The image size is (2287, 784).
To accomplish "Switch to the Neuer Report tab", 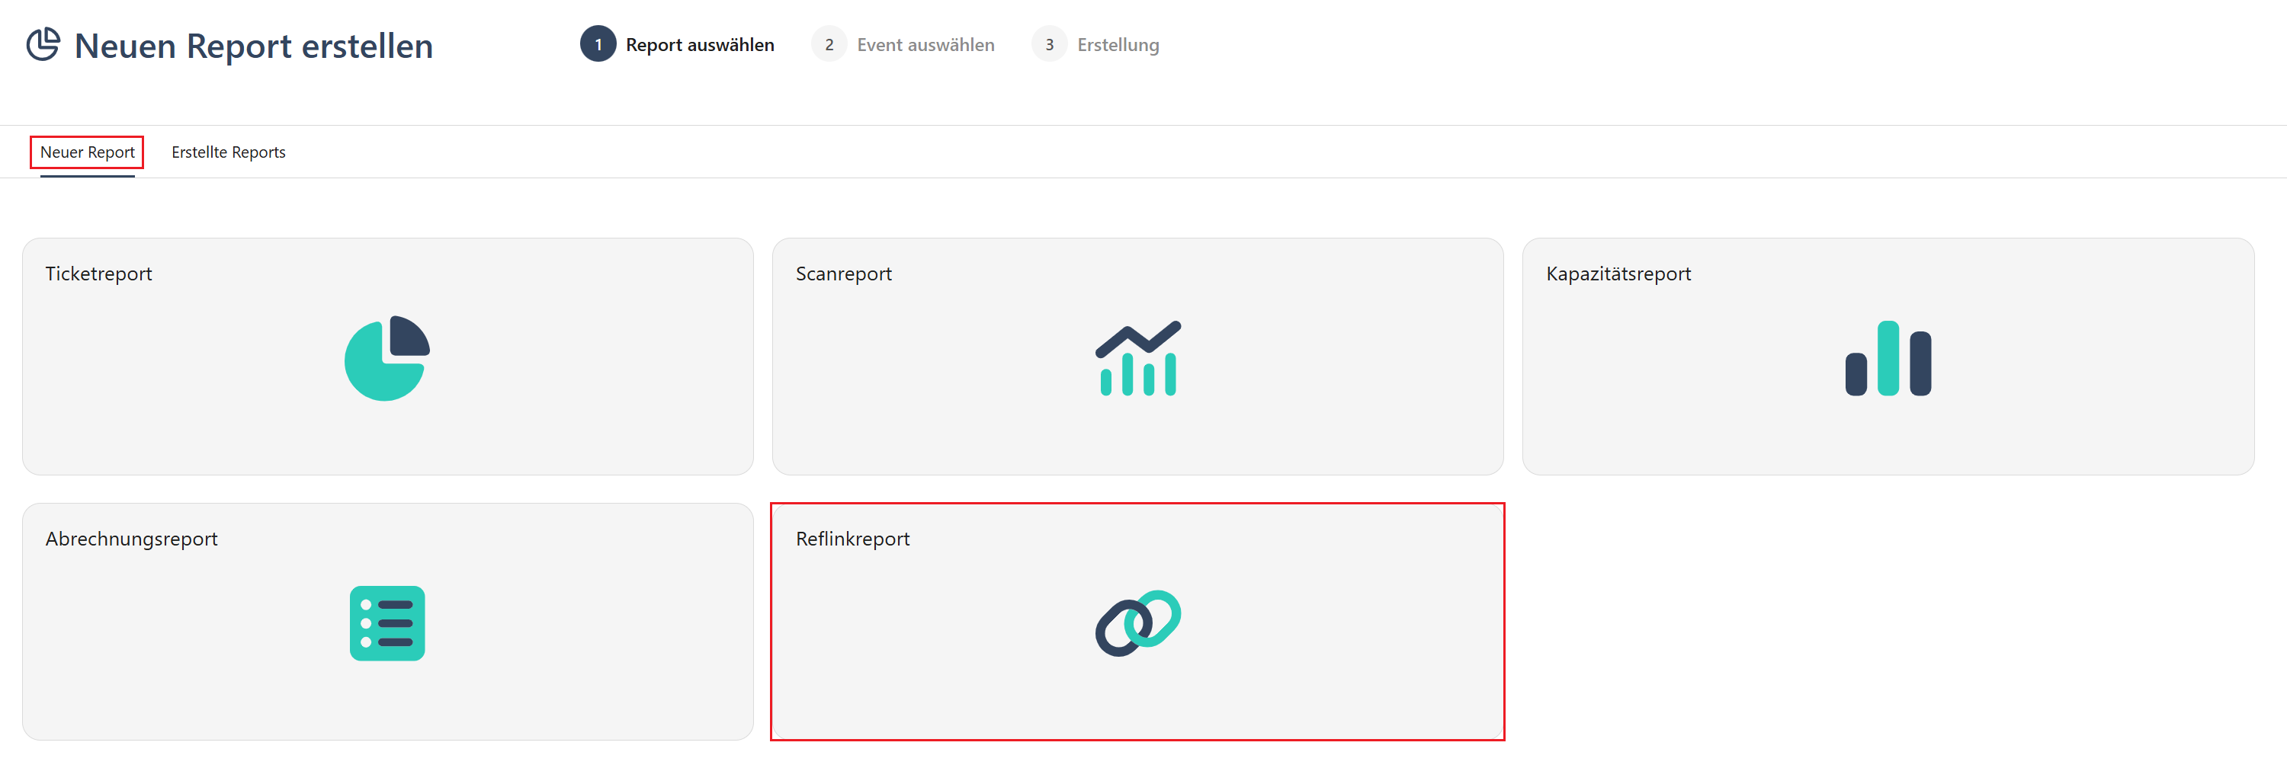I will [87, 152].
